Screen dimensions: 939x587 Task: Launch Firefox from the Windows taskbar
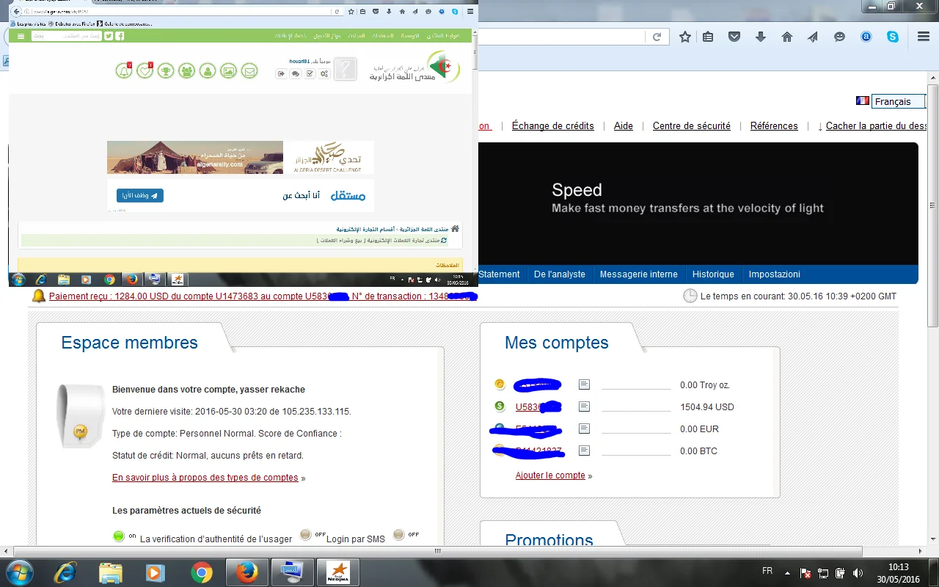pyautogui.click(x=246, y=572)
